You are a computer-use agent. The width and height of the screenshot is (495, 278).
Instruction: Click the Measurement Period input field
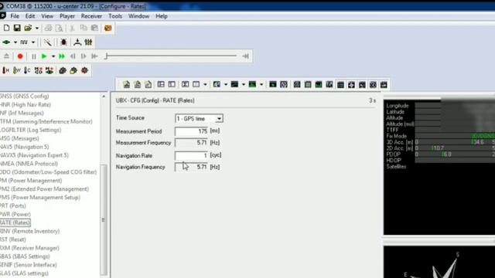tap(191, 131)
